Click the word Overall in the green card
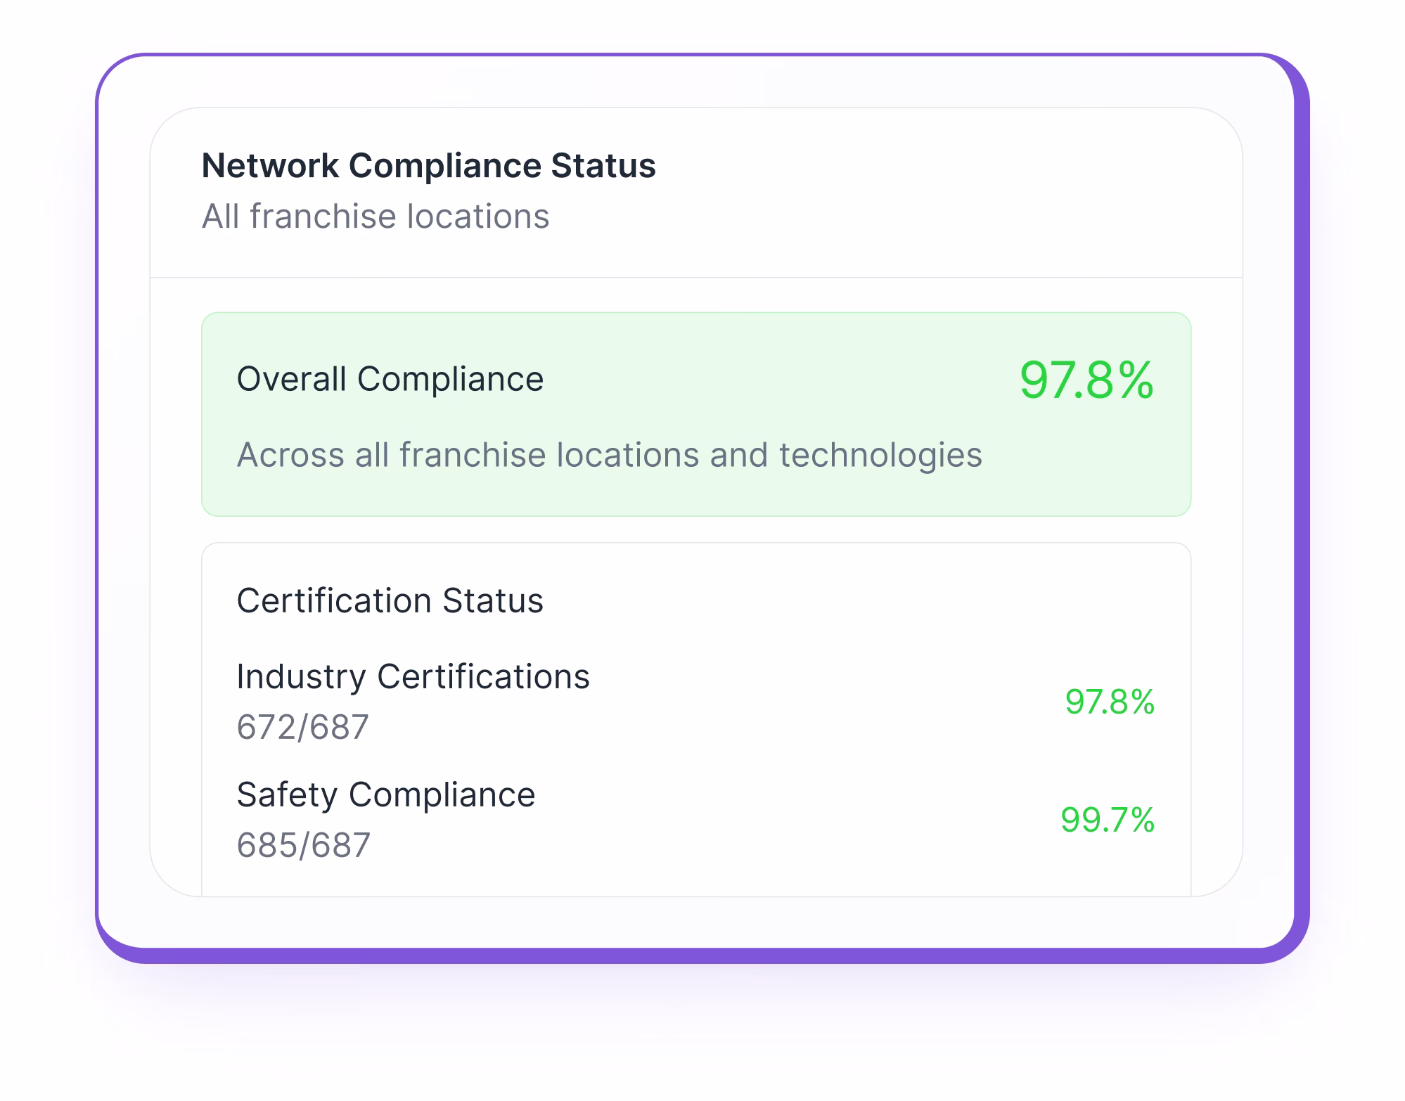Viewport: 1405px width, 1101px height. (291, 380)
